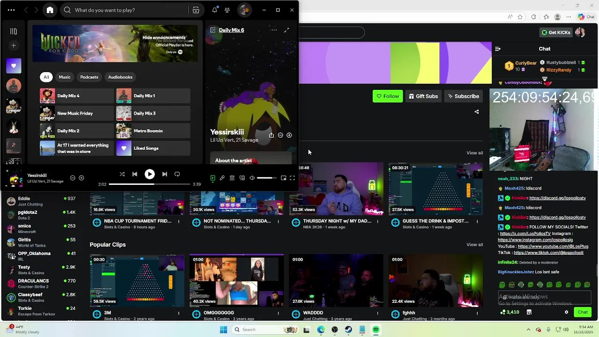Viewport: 599px width, 337px height.
Task: Follow the Kick channel
Action: coord(387,96)
